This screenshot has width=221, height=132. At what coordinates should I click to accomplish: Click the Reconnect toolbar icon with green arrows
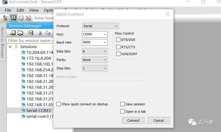click(21, 18)
